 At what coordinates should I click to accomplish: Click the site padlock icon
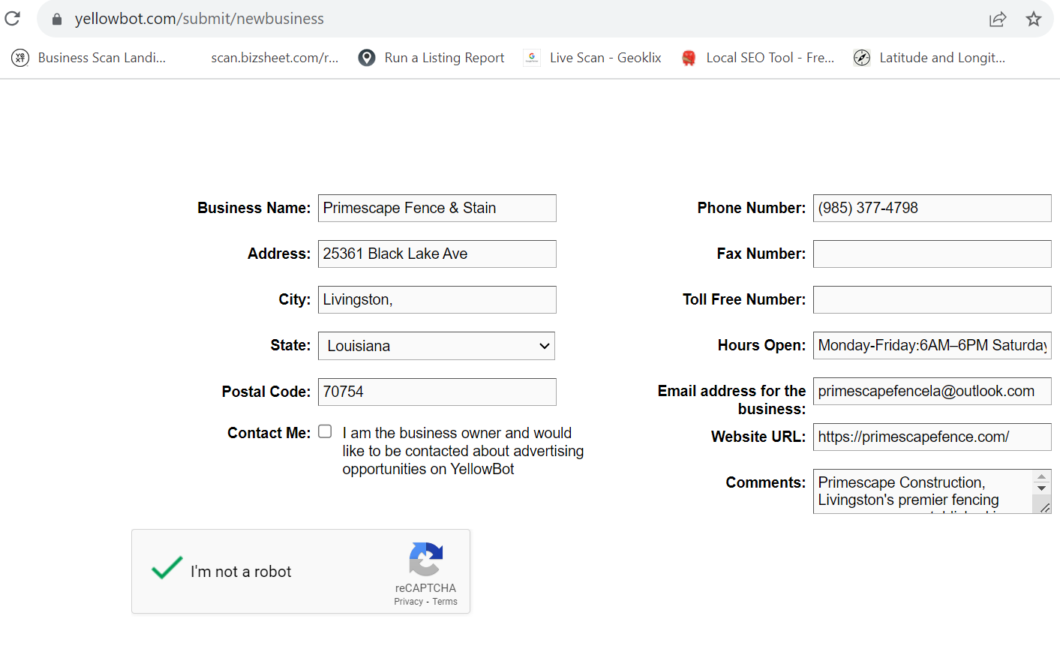(x=57, y=19)
